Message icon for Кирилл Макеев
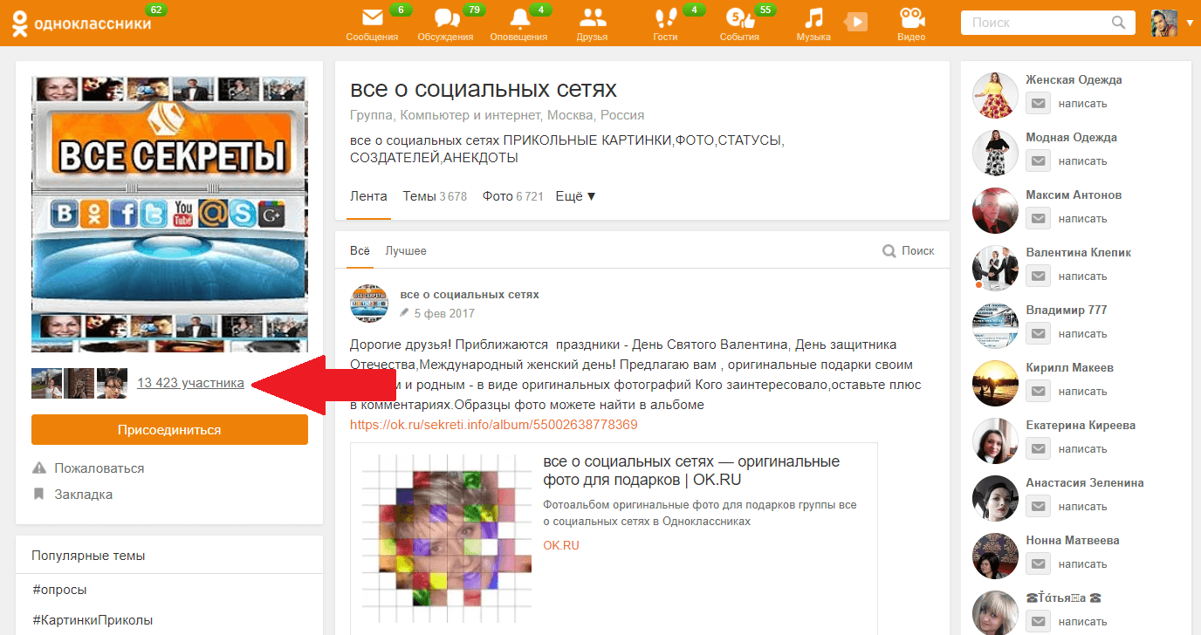1201x635 pixels. [x=1038, y=392]
